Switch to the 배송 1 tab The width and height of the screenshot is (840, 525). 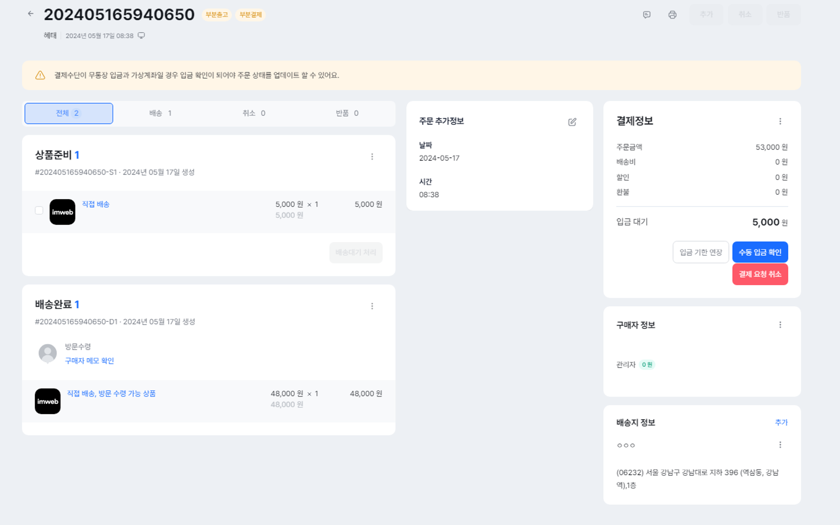coord(160,113)
